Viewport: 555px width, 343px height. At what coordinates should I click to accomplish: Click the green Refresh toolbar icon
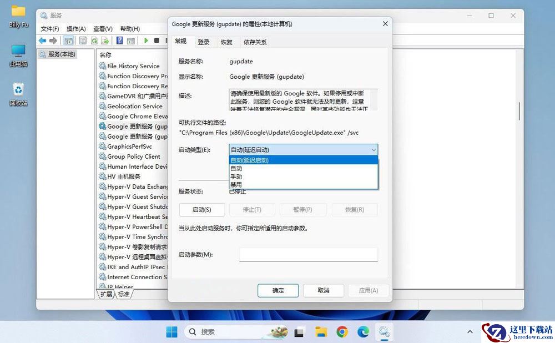click(x=94, y=41)
